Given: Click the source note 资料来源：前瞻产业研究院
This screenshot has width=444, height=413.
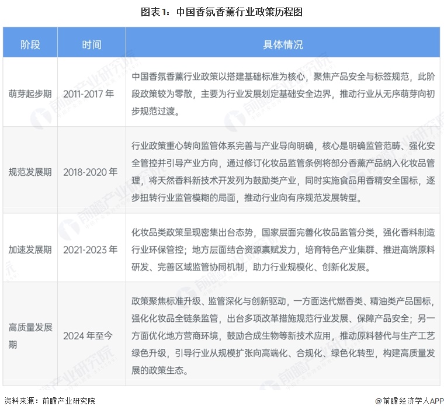Looking at the screenshot, I should point(50,401).
